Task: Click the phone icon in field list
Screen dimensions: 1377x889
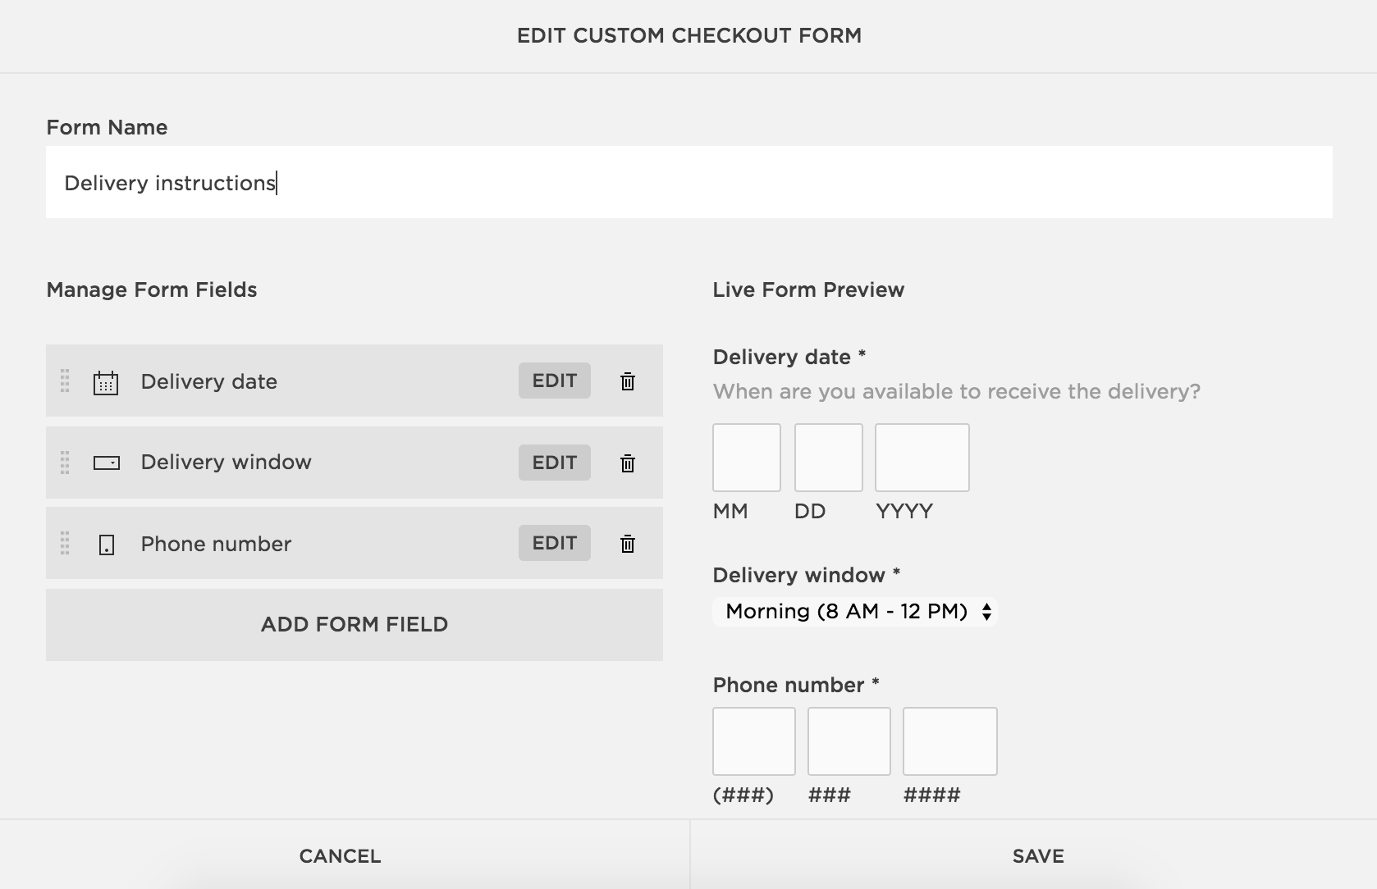Action: [x=107, y=545]
